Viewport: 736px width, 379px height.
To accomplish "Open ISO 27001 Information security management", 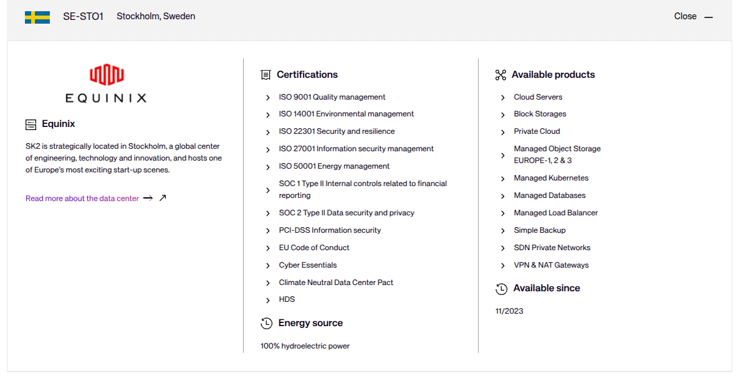I will click(356, 149).
